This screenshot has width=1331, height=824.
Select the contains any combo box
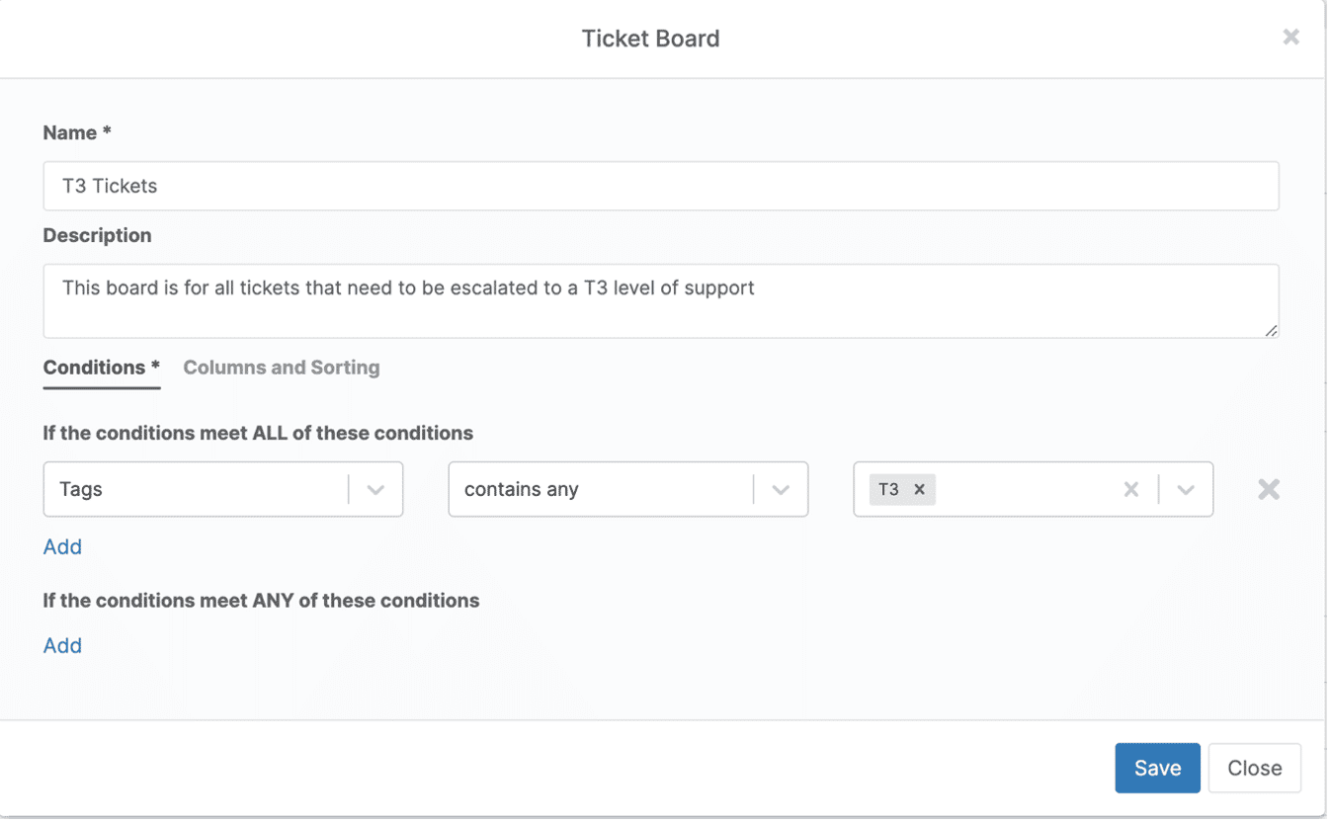pyautogui.click(x=593, y=489)
